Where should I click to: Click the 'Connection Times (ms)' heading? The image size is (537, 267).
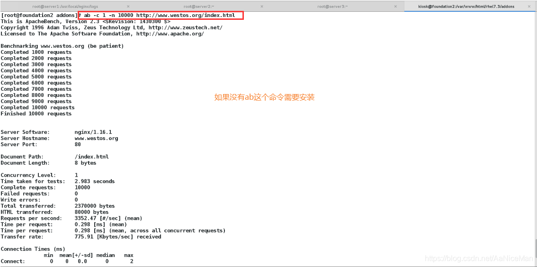(x=33, y=249)
